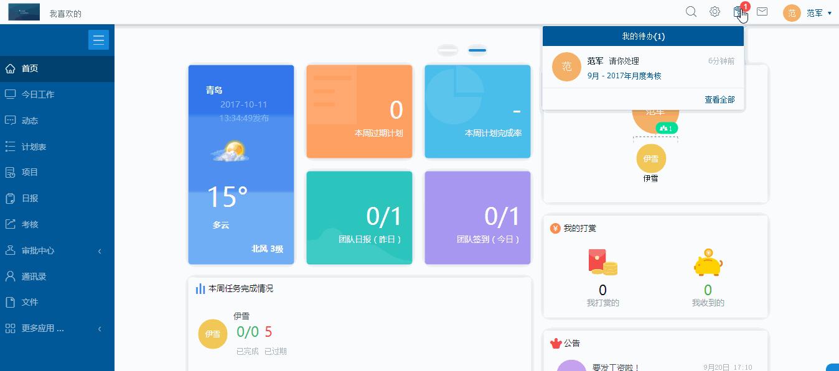Select the 首页 home icon in the sidebar
The height and width of the screenshot is (371, 839).
coord(10,68)
